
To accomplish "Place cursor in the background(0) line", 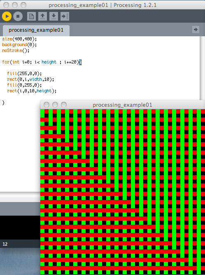I will point(19,45).
